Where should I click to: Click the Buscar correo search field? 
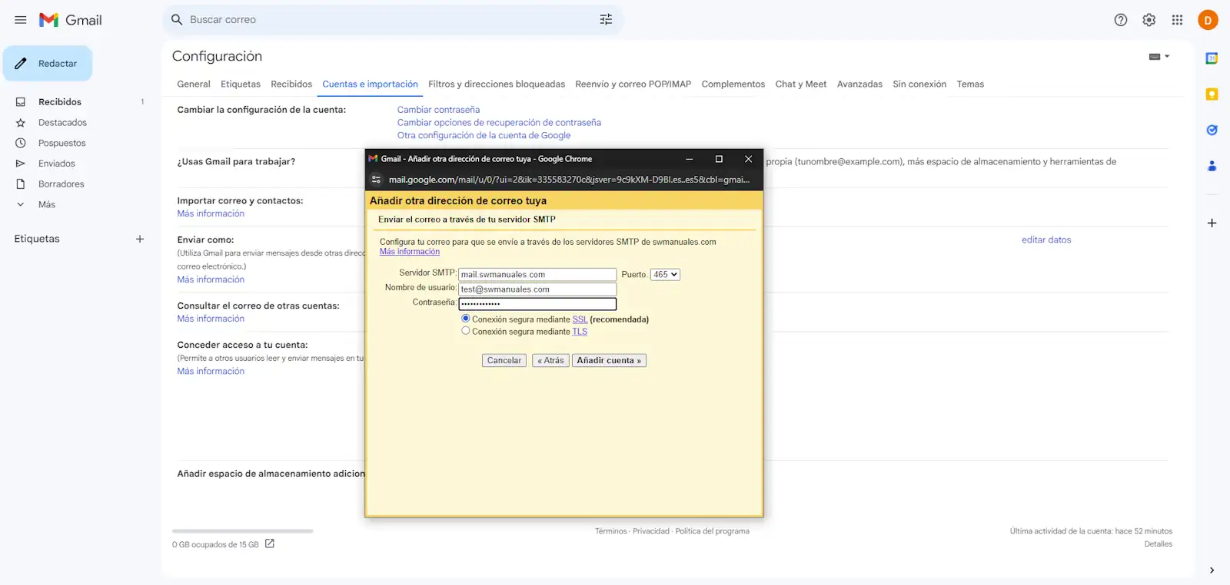(392, 20)
